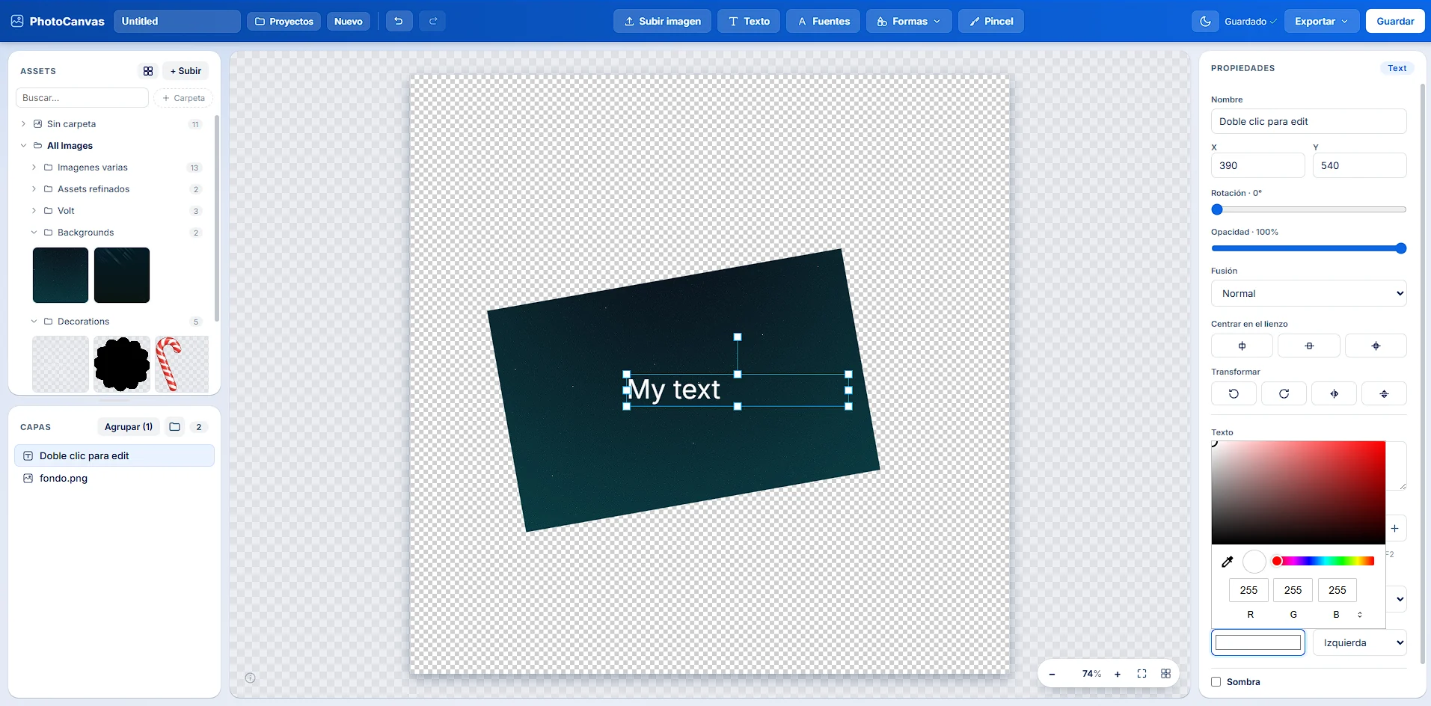Expand the Assets refinados folder
The image size is (1431, 706).
point(34,189)
